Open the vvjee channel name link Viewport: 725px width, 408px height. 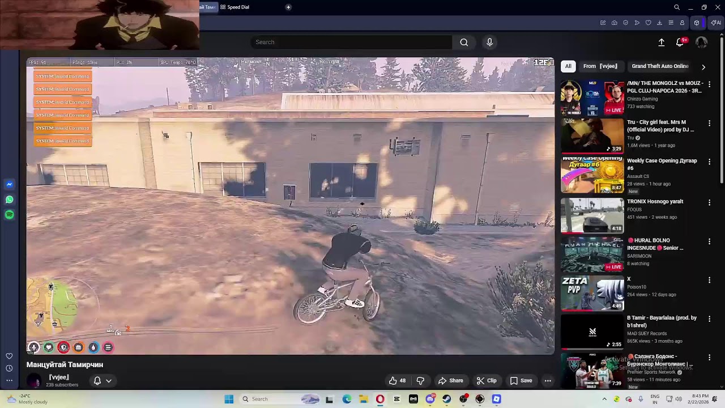click(59, 377)
